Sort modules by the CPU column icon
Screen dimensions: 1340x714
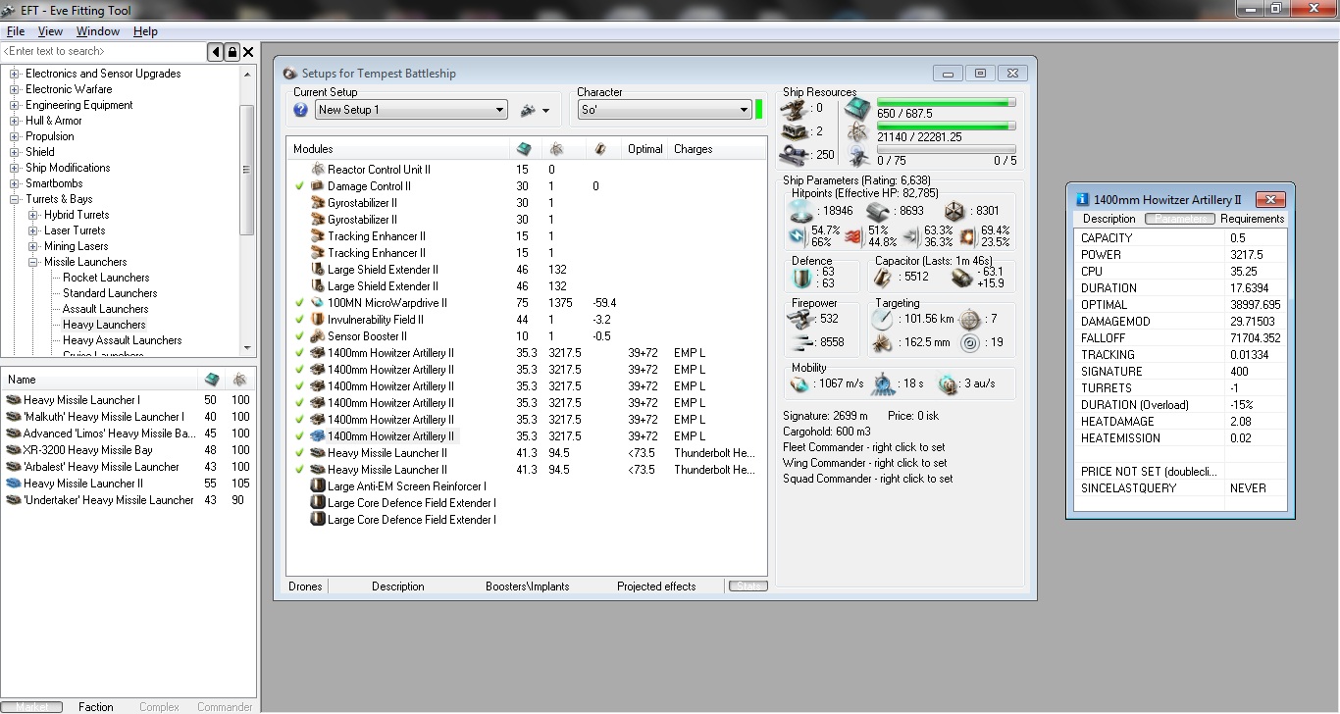(524, 149)
